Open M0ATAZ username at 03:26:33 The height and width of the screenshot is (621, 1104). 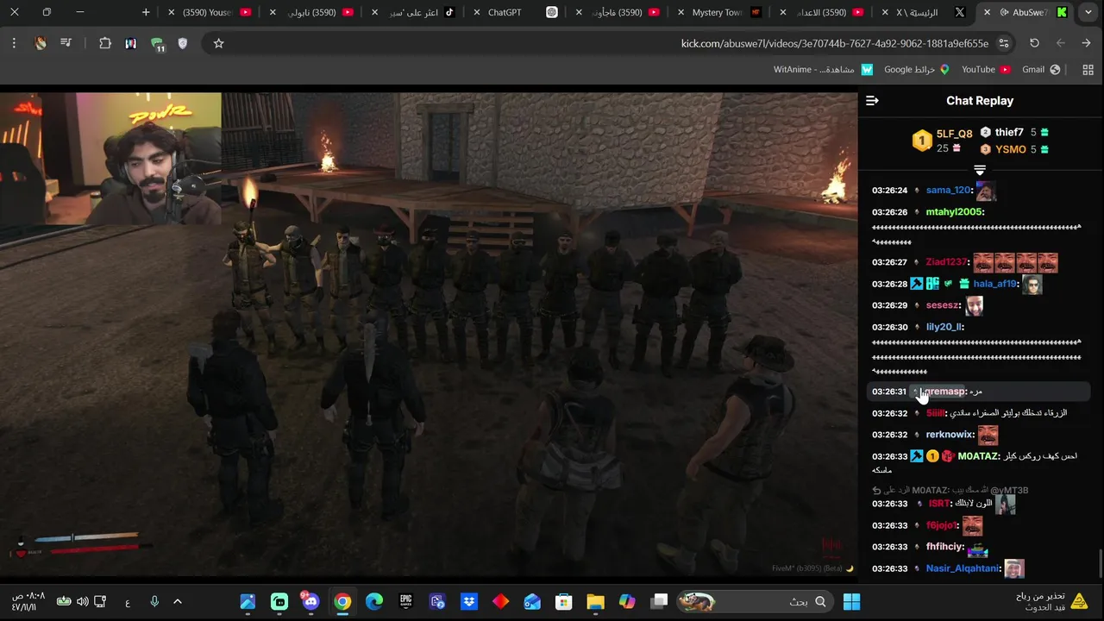(978, 456)
